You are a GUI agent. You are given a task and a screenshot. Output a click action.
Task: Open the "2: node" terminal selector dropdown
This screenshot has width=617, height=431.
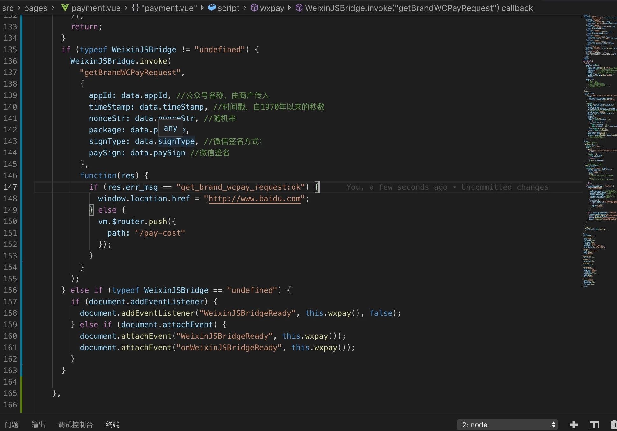(507, 425)
